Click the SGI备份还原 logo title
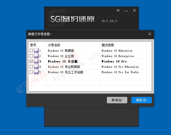 (72, 19)
